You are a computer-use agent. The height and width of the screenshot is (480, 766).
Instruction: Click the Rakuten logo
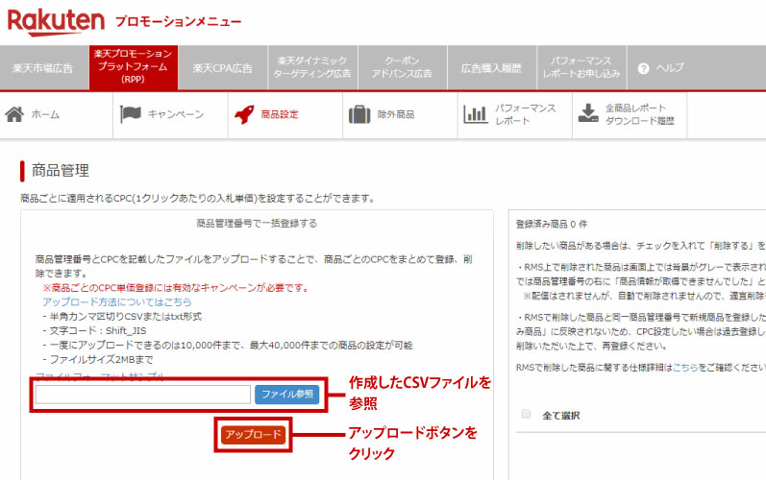tap(56, 22)
